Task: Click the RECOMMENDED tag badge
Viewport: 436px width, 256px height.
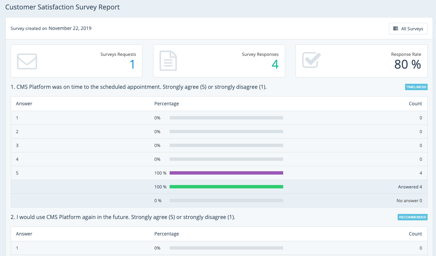Action: pos(412,217)
